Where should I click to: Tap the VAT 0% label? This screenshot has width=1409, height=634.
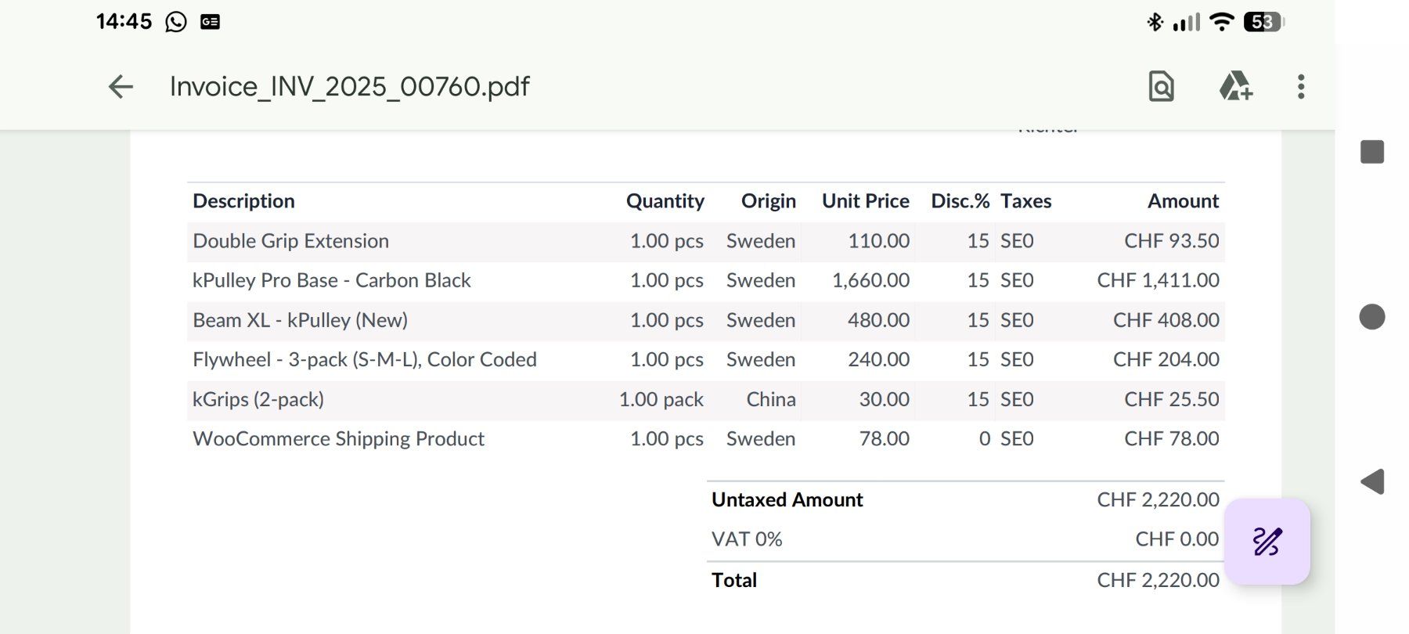pos(747,539)
